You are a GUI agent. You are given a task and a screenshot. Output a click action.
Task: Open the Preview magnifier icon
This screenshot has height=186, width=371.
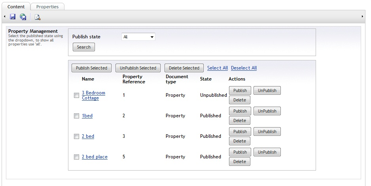(x=37, y=17)
